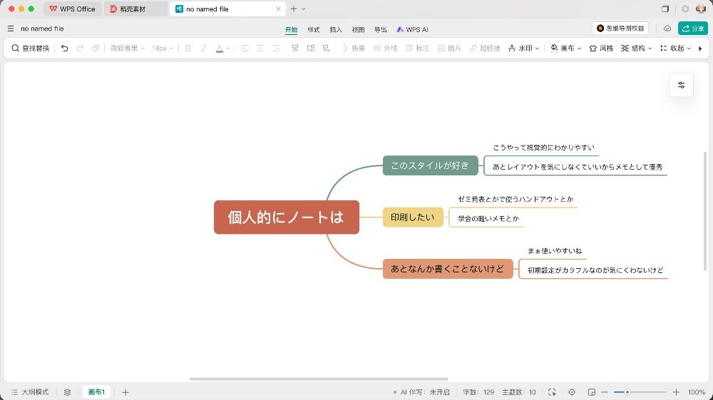This screenshot has height=400, width=713.
Task: Open the user avatar profile
Action: pyautogui.click(x=700, y=9)
